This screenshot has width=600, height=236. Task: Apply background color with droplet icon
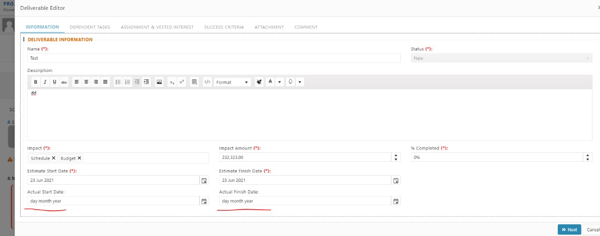[291, 82]
